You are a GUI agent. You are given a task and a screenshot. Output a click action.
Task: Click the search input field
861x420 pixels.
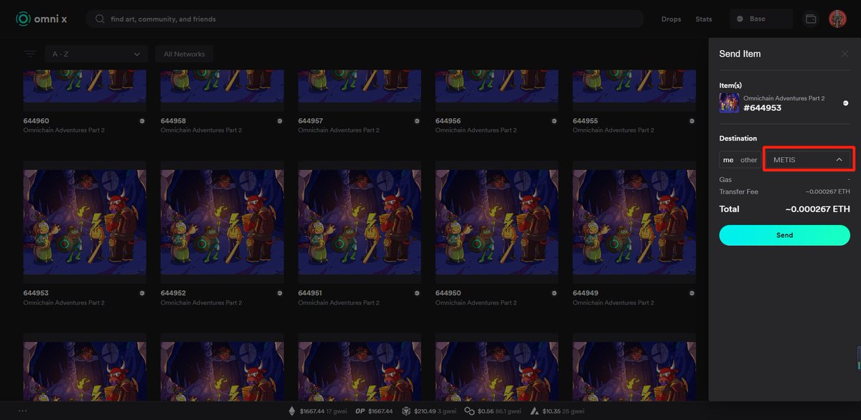coord(364,19)
